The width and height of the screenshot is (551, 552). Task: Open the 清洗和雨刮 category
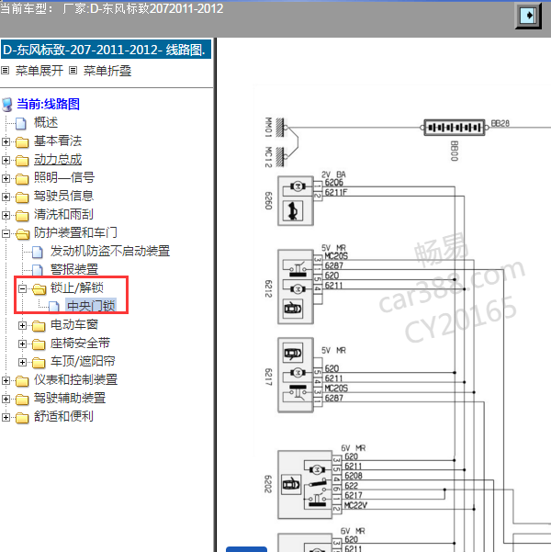[x=63, y=214]
